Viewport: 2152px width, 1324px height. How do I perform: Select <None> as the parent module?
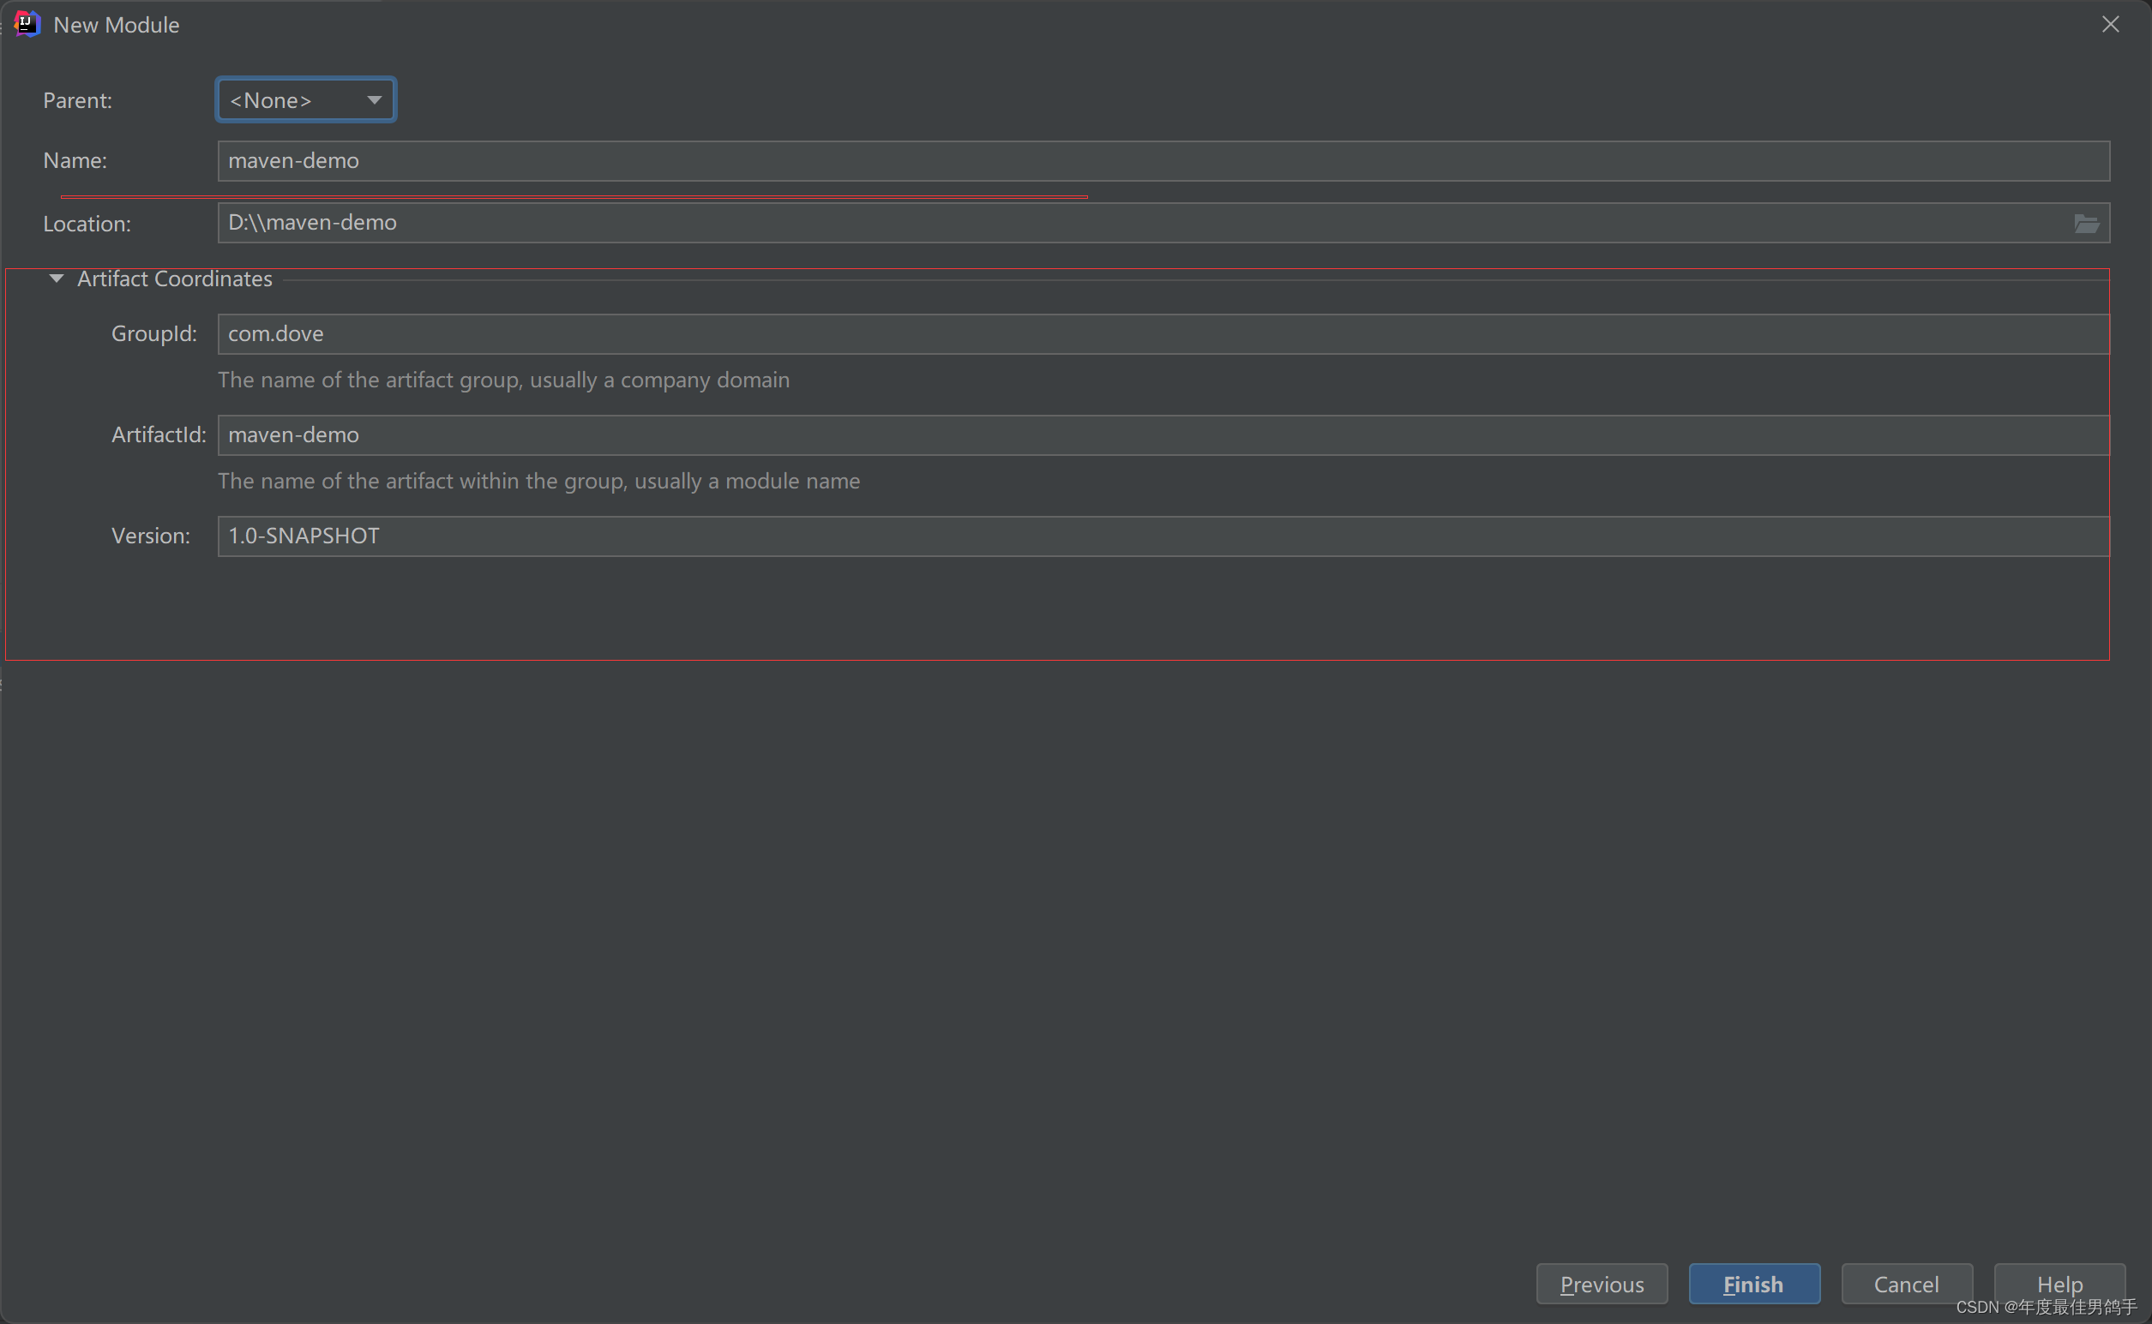(272, 99)
